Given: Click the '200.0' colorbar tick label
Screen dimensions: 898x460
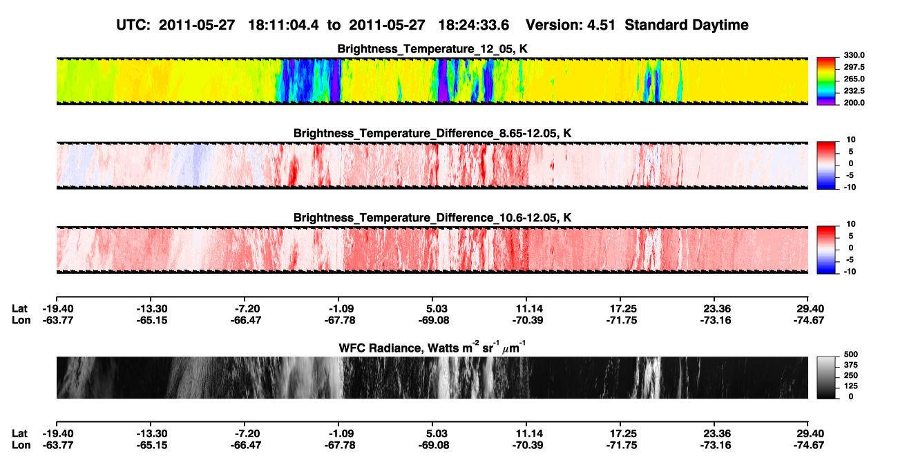Looking at the screenshot, I should coord(854,103).
